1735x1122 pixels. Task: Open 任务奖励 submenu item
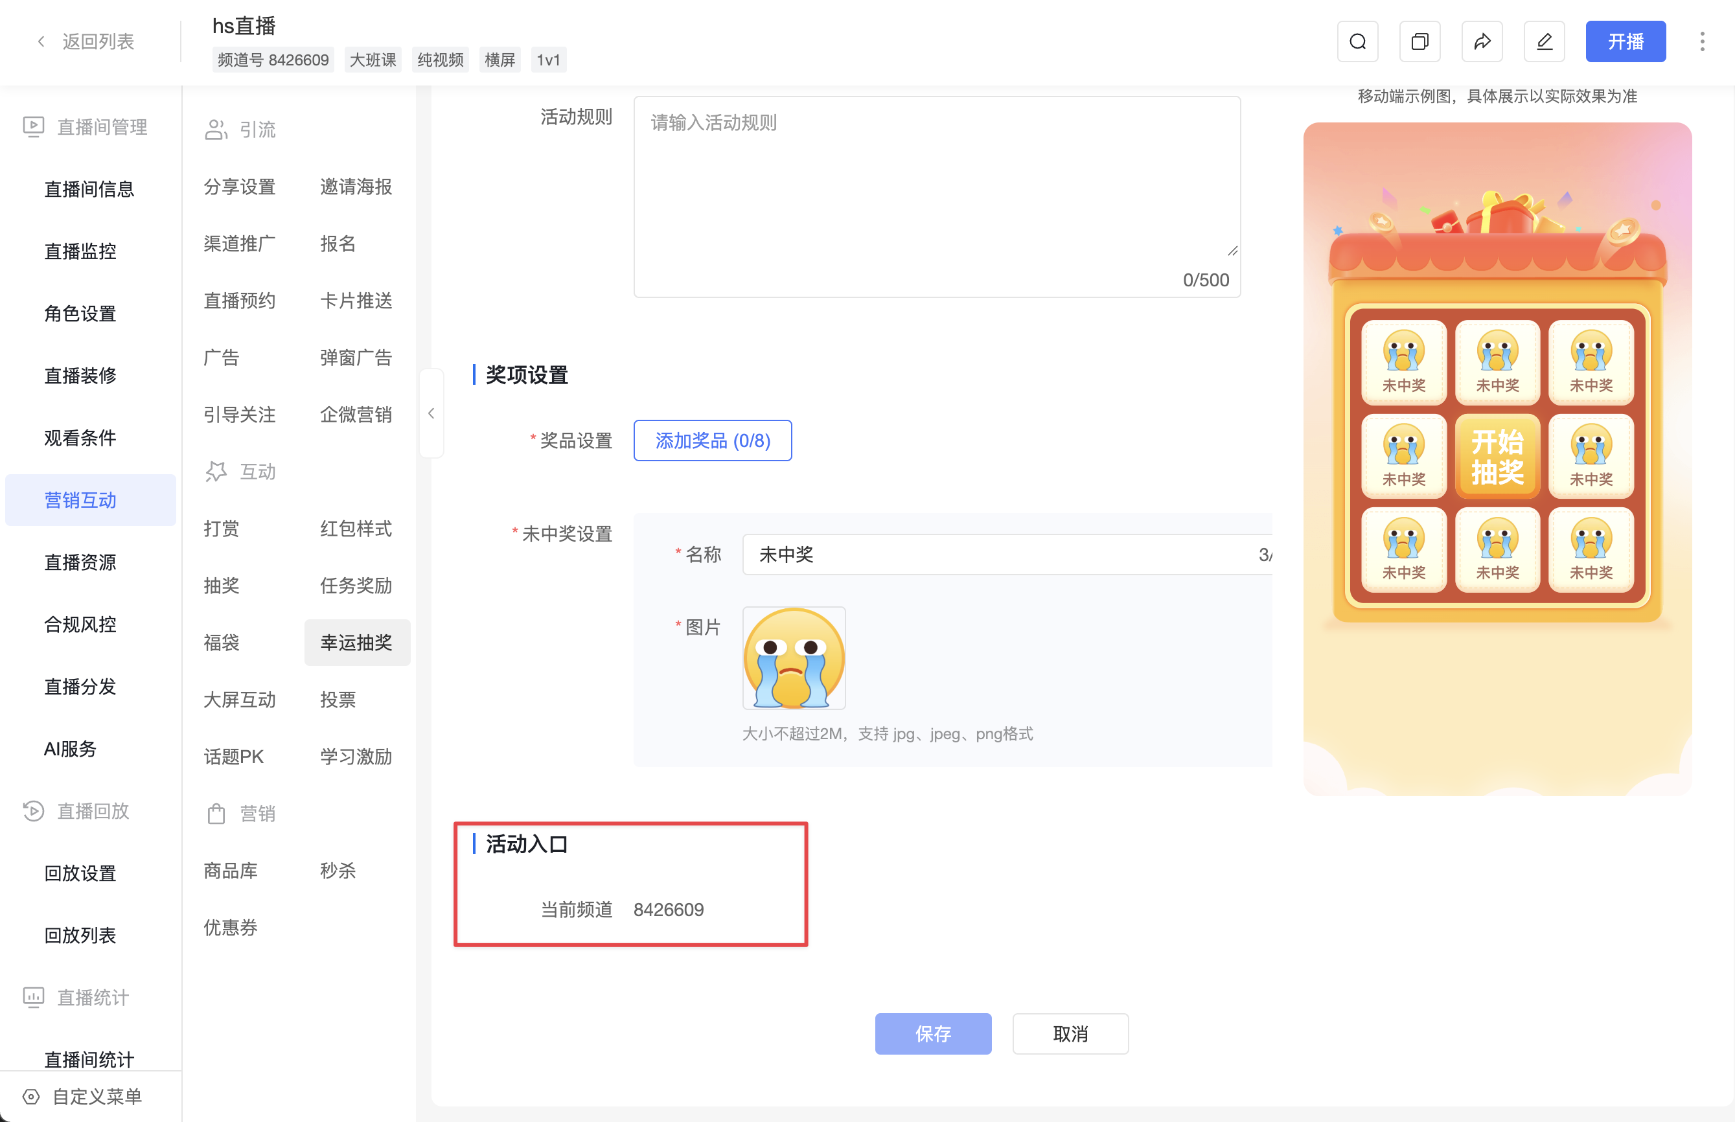tap(356, 586)
